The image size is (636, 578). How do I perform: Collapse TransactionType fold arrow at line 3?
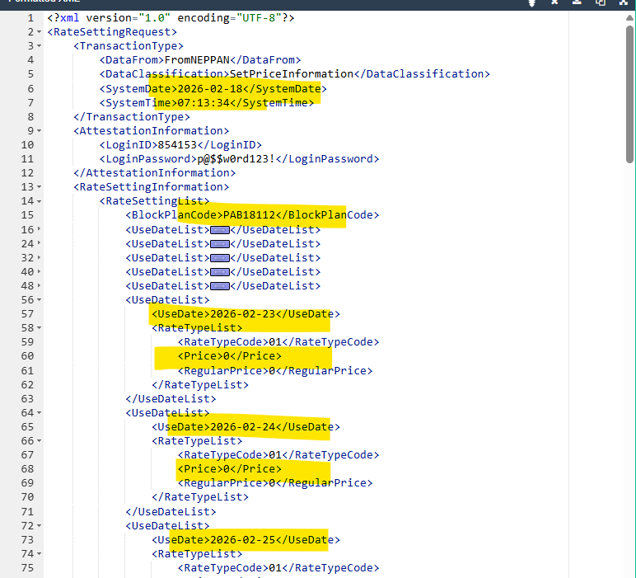(x=39, y=46)
